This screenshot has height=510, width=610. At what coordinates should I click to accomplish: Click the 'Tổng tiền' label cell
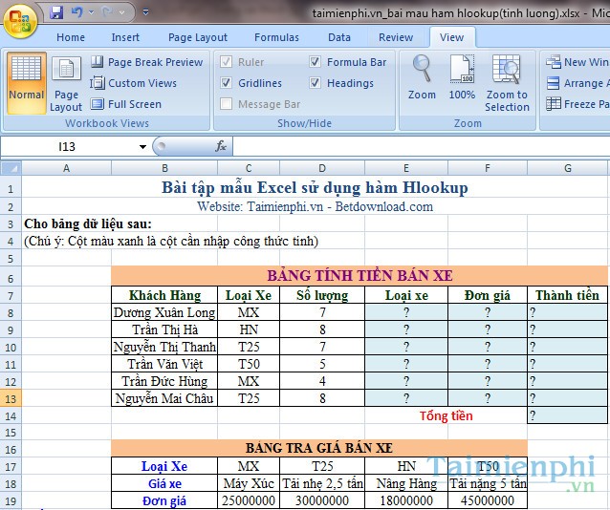[x=446, y=416]
